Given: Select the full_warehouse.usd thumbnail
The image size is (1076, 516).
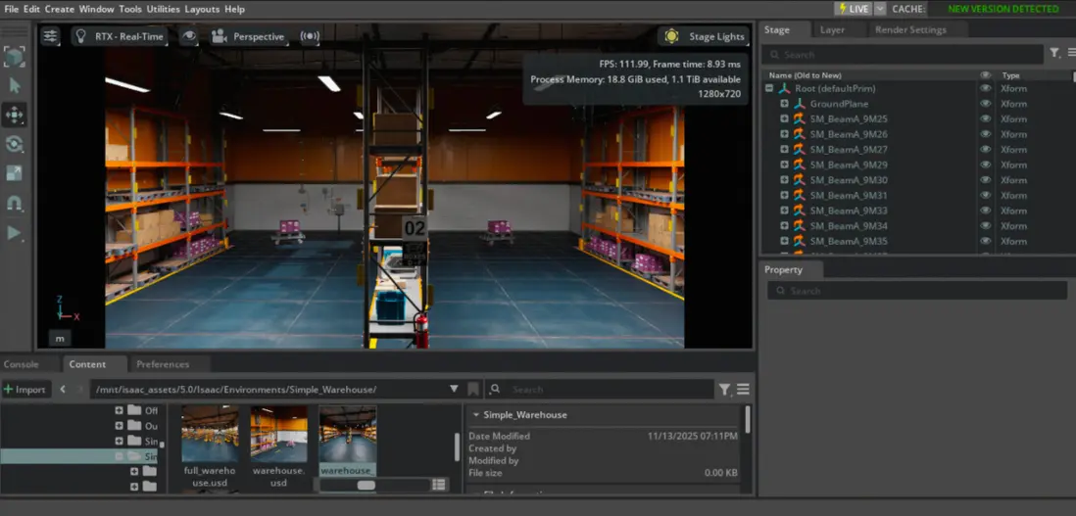Looking at the screenshot, I should pyautogui.click(x=210, y=435).
